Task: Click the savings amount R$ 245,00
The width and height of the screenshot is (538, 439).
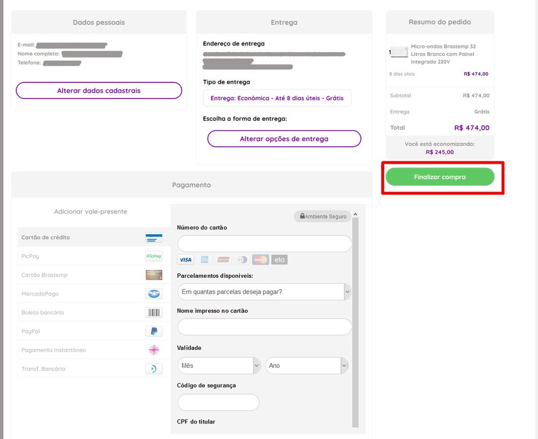Action: pos(440,152)
